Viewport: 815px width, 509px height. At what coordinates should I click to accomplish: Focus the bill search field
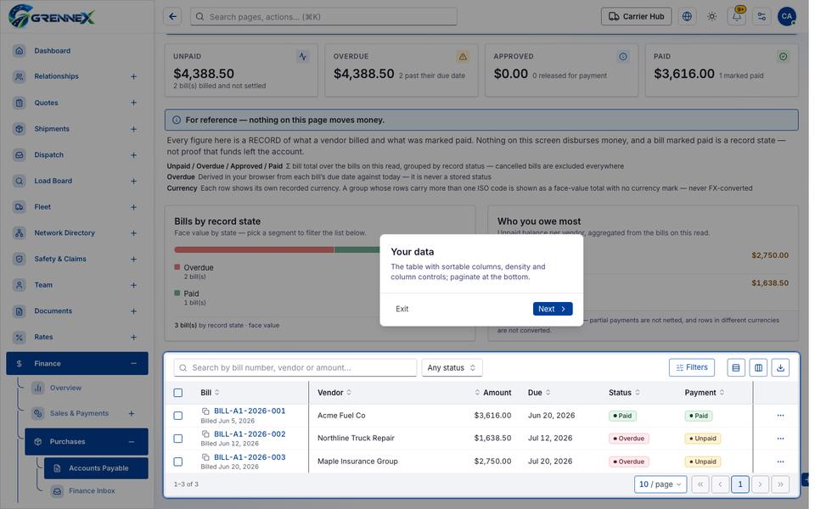295,367
